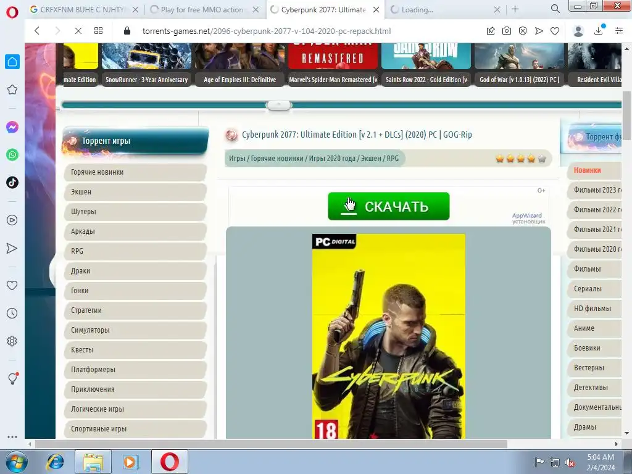The image size is (632, 474).
Task: Open sidebar lightbulb tips icon
Action: pos(13,378)
